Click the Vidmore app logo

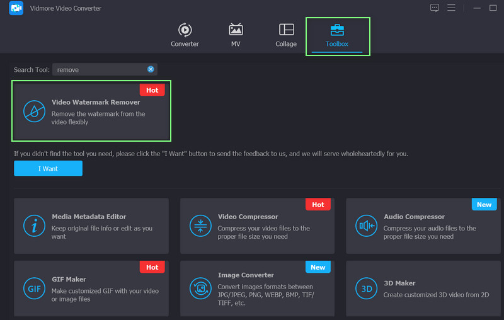coord(16,8)
